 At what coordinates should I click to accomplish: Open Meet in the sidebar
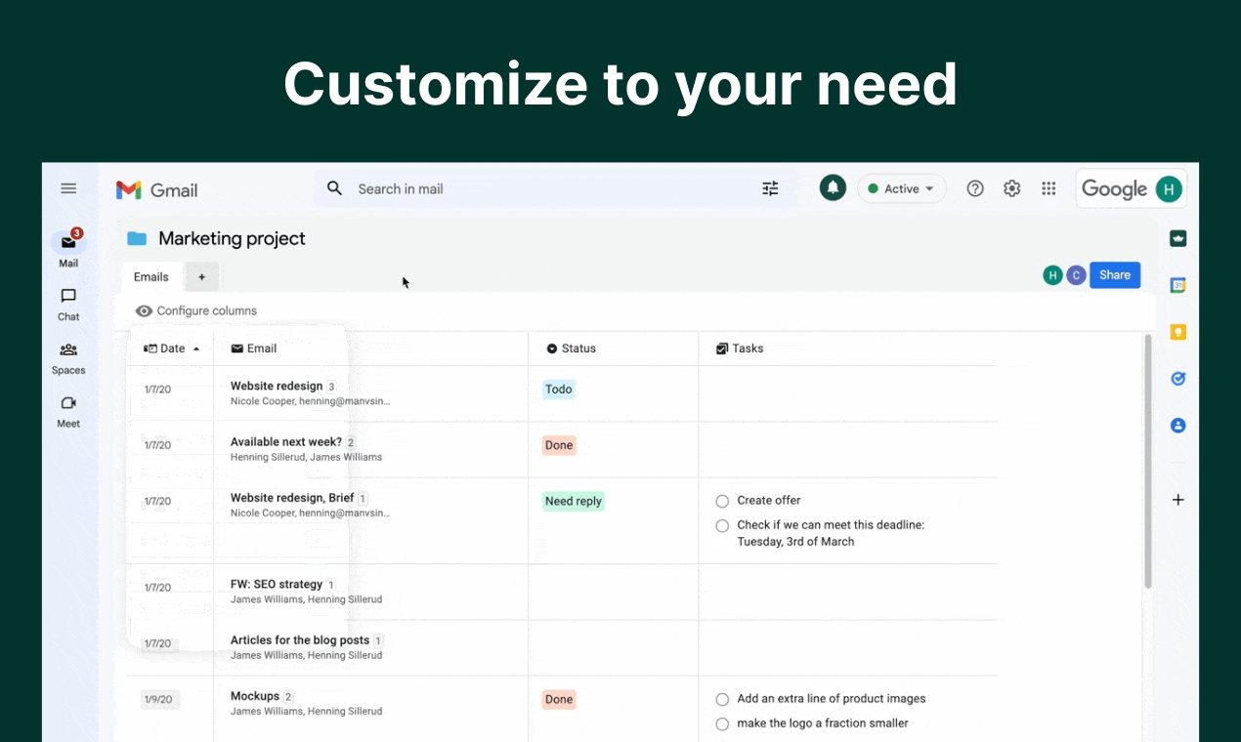(x=68, y=412)
